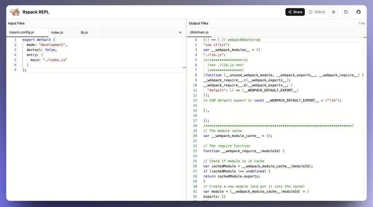Click the Share button
The width and height of the screenshot is (373, 207).
pyautogui.click(x=295, y=12)
